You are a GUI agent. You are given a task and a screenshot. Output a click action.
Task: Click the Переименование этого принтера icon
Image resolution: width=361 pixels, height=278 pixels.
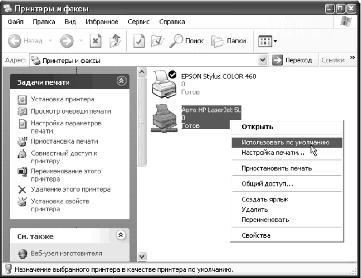coord(22,172)
